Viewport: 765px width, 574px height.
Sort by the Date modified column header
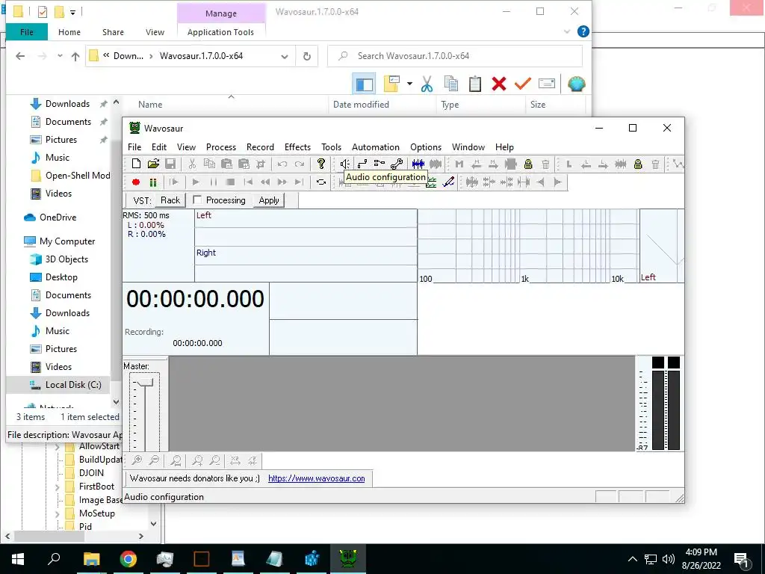point(361,105)
